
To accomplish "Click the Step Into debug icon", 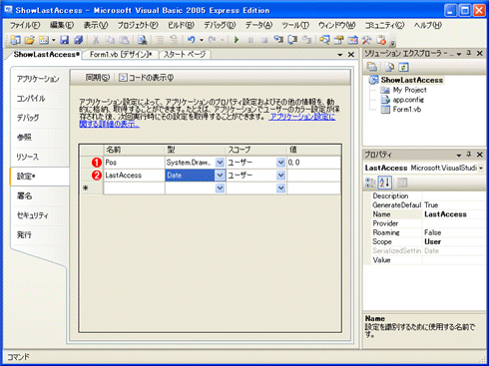I will point(278,40).
